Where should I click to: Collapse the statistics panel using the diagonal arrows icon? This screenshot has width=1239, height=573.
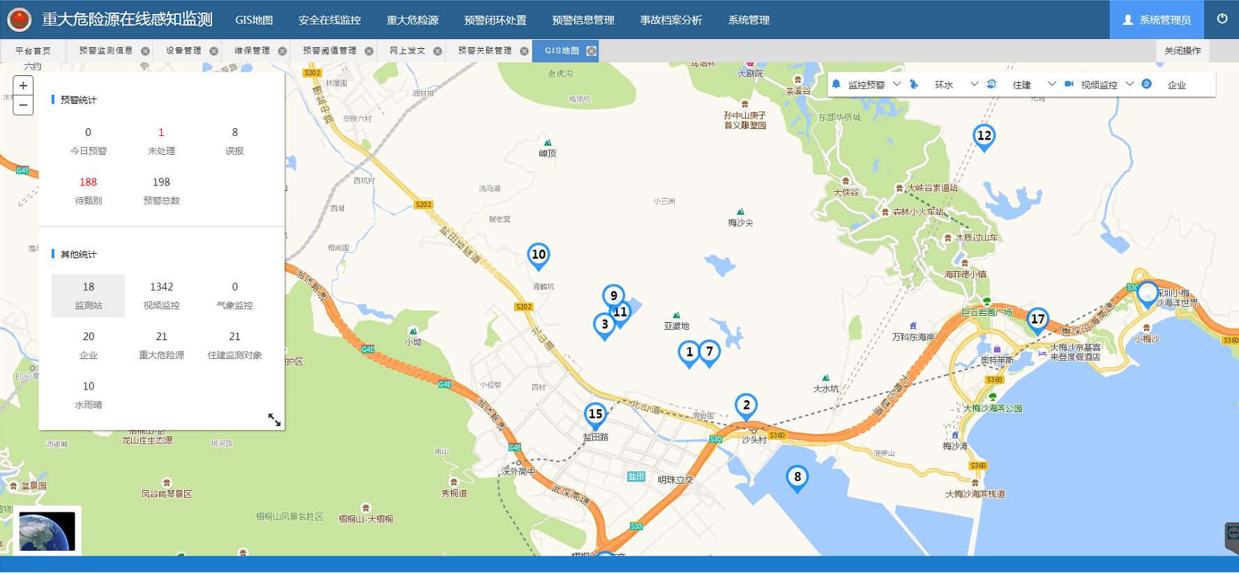274,420
